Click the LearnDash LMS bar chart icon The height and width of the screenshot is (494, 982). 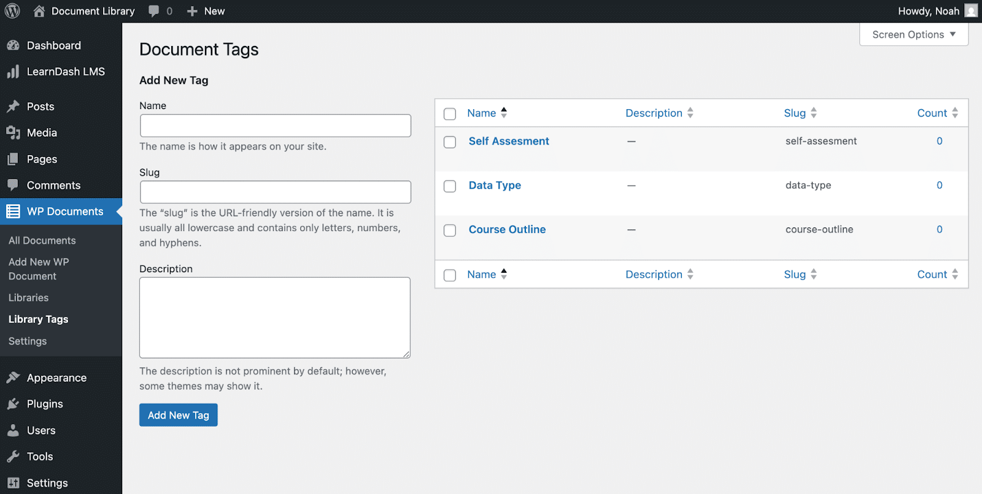click(x=13, y=72)
